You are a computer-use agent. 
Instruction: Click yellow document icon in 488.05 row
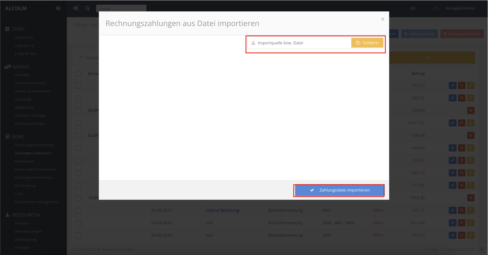[471, 98]
